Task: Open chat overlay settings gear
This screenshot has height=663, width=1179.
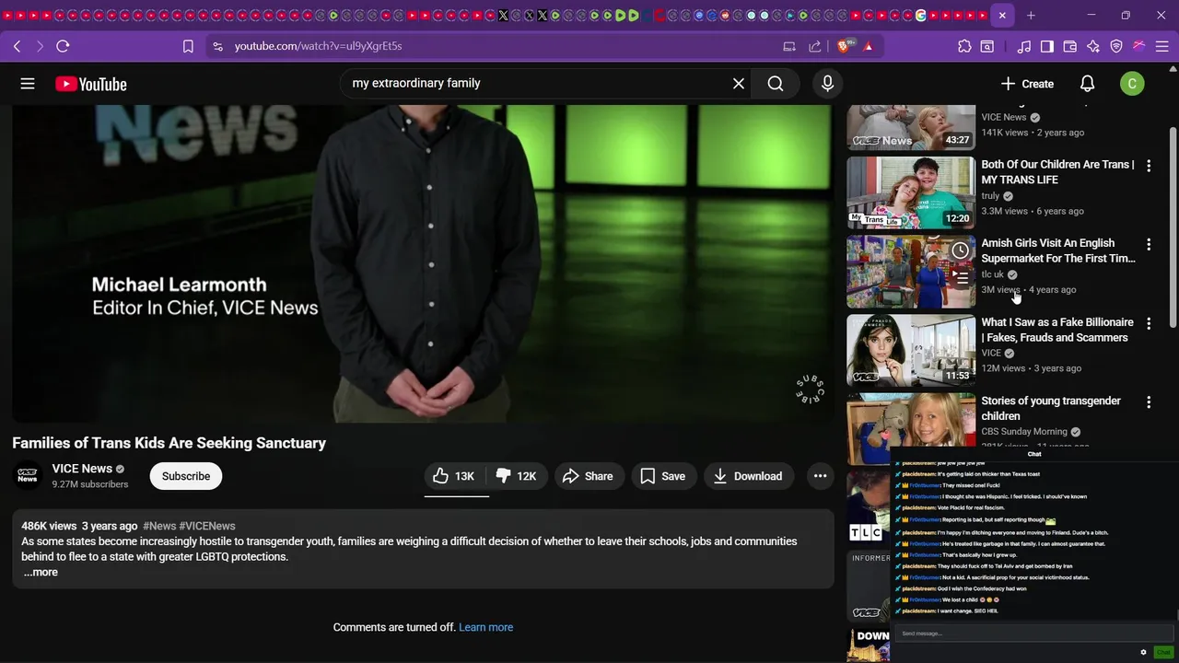Action: click(1143, 653)
